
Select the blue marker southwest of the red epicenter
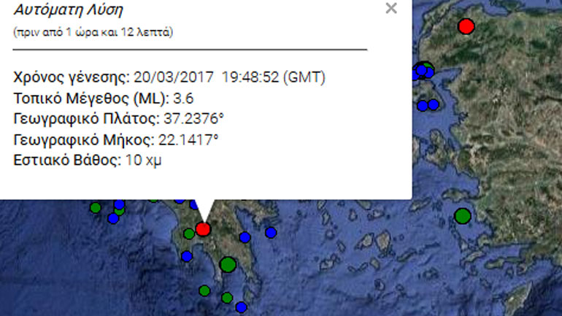pyautogui.click(x=187, y=256)
